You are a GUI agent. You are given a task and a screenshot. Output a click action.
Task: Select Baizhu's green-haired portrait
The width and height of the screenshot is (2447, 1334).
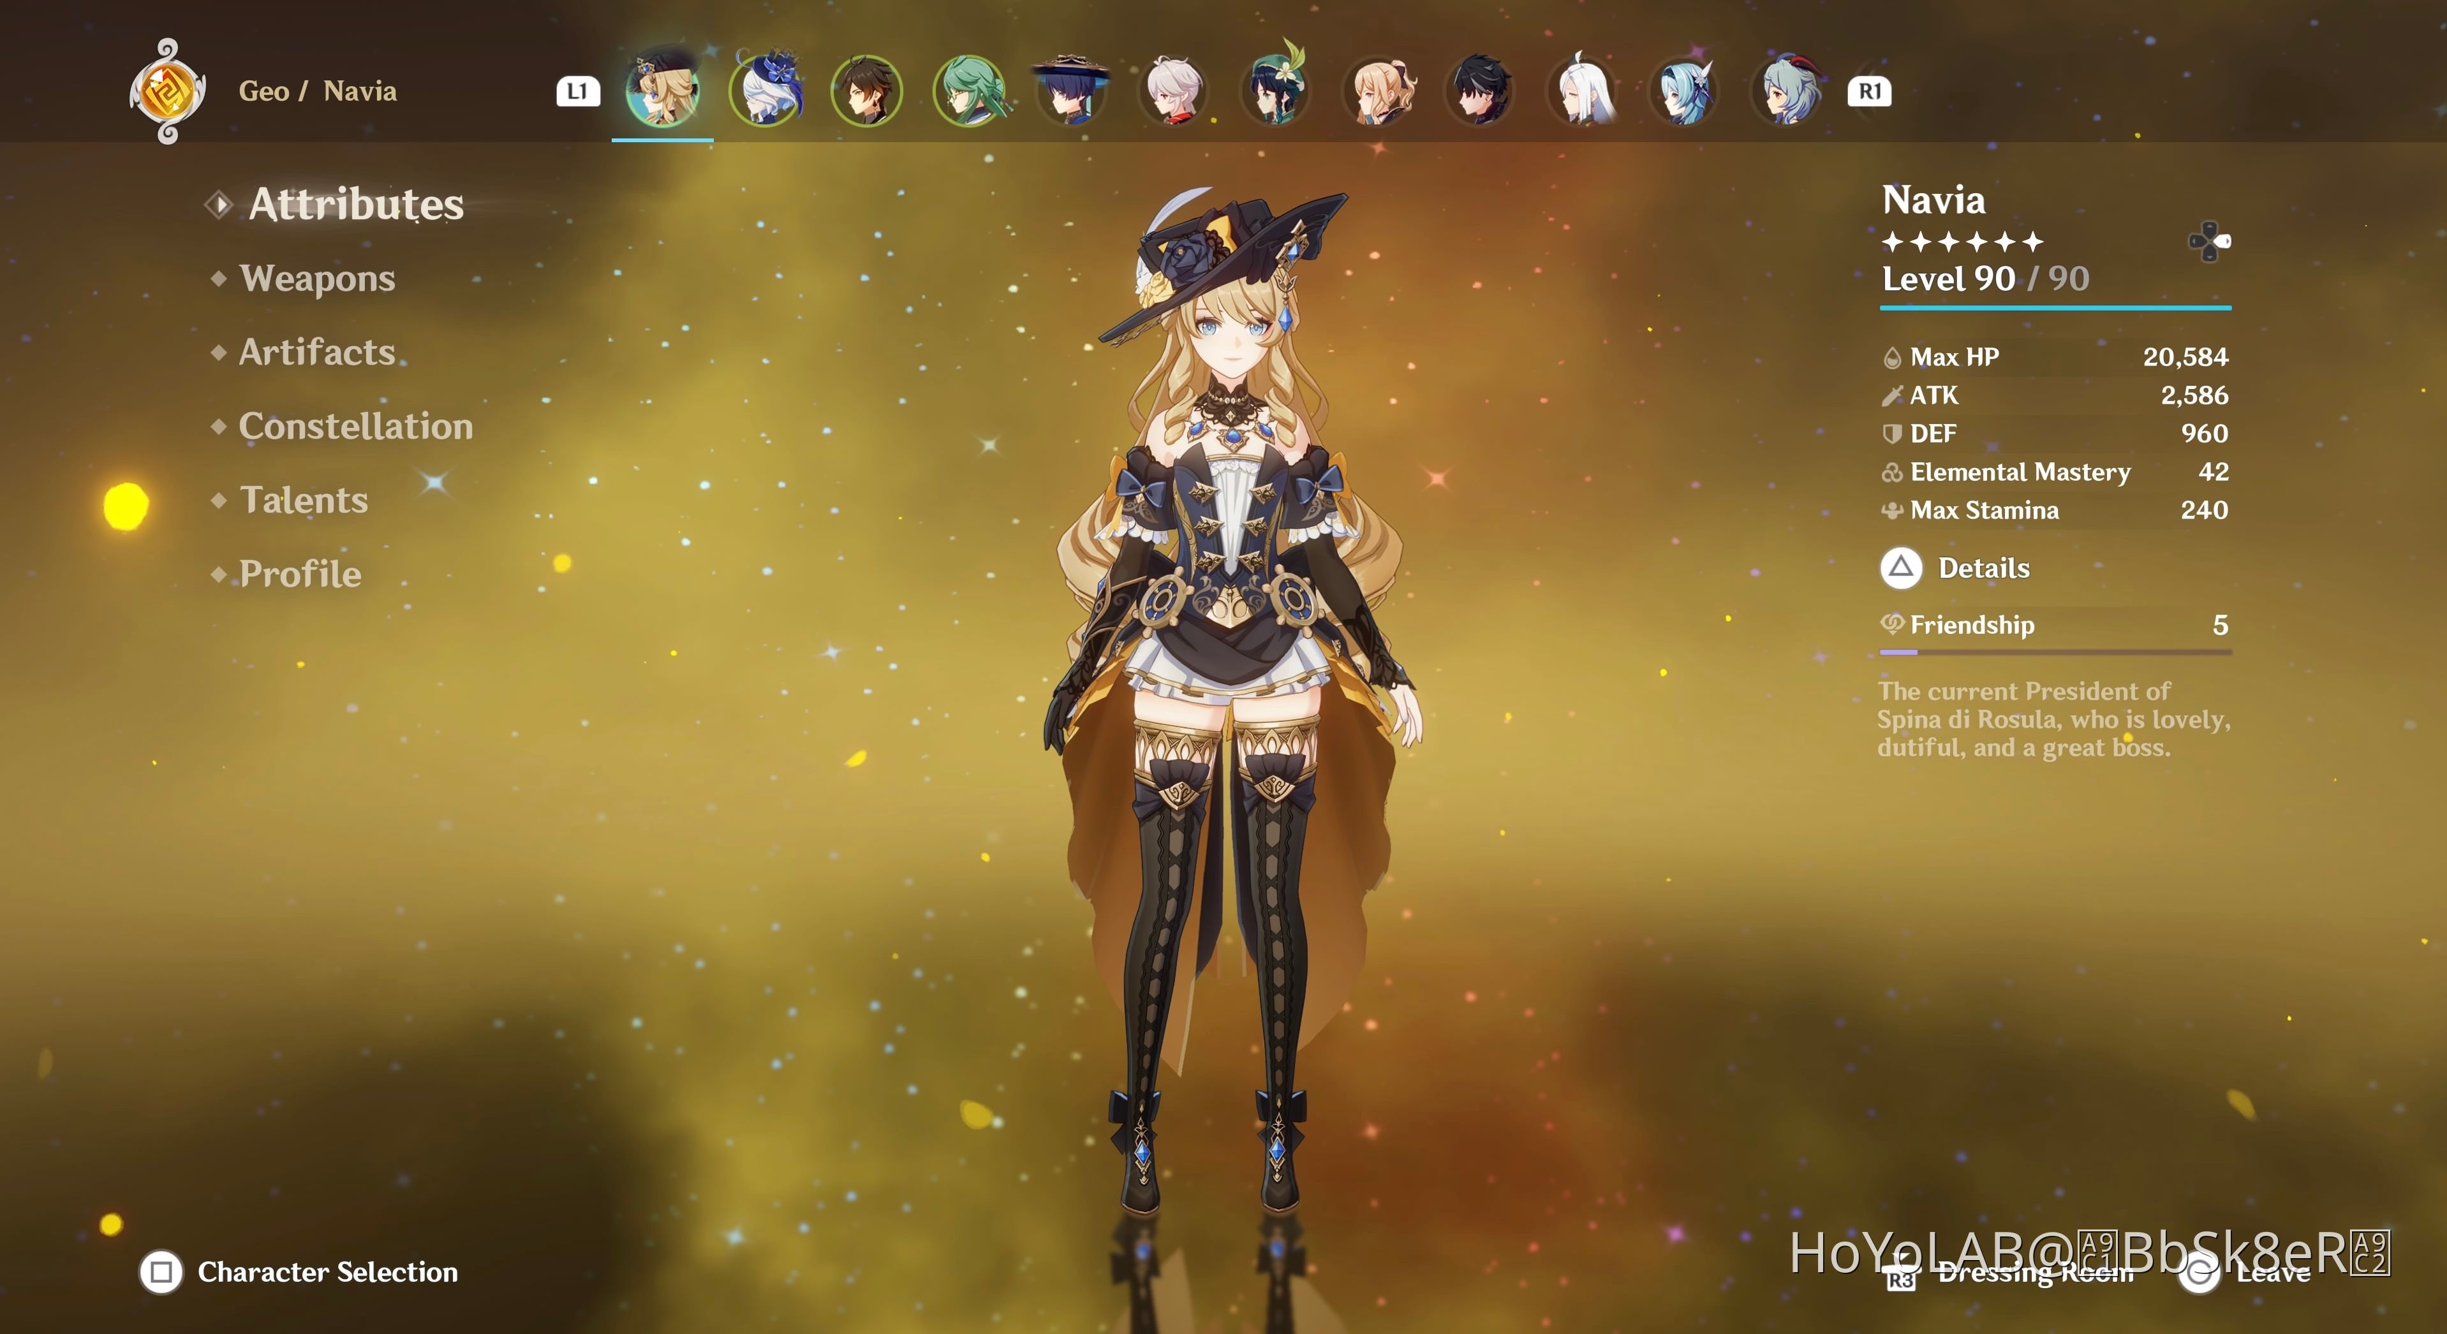[970, 90]
